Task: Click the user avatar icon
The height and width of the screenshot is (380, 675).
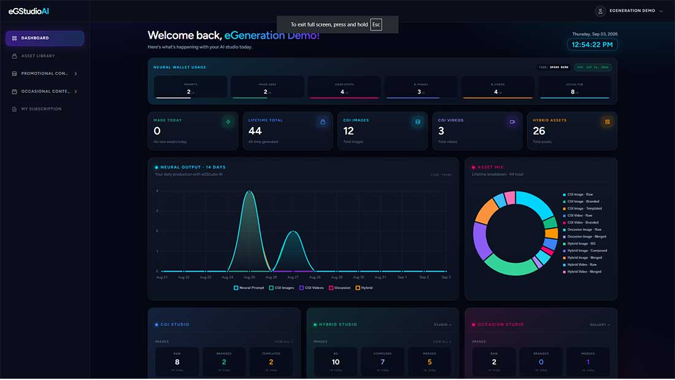Action: pos(600,11)
